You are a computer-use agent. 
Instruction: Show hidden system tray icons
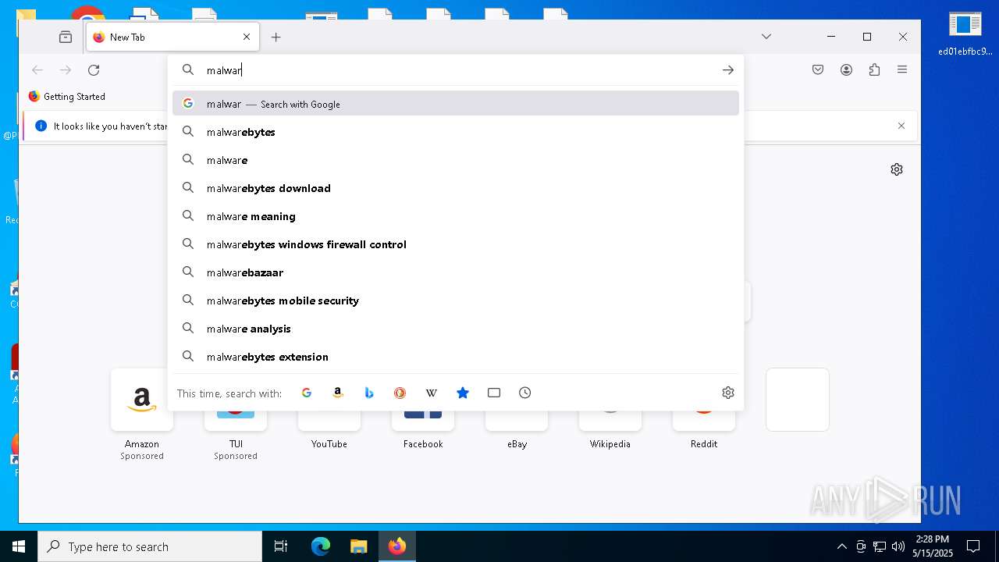(x=841, y=546)
